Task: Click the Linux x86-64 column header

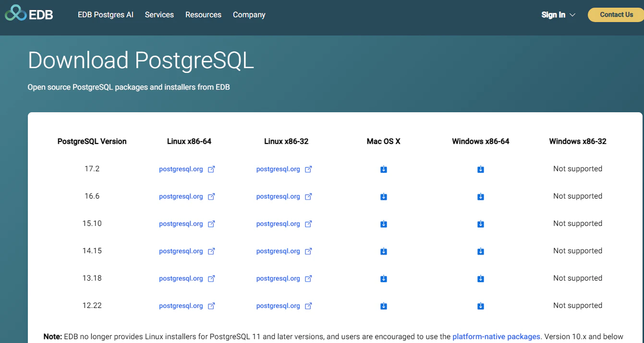Action: (189, 142)
